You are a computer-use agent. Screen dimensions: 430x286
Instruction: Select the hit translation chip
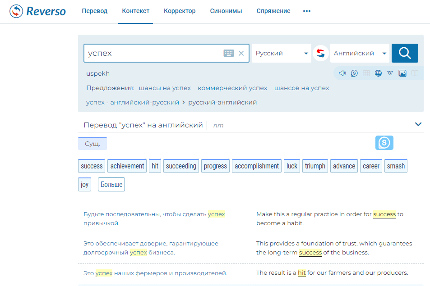(155, 166)
